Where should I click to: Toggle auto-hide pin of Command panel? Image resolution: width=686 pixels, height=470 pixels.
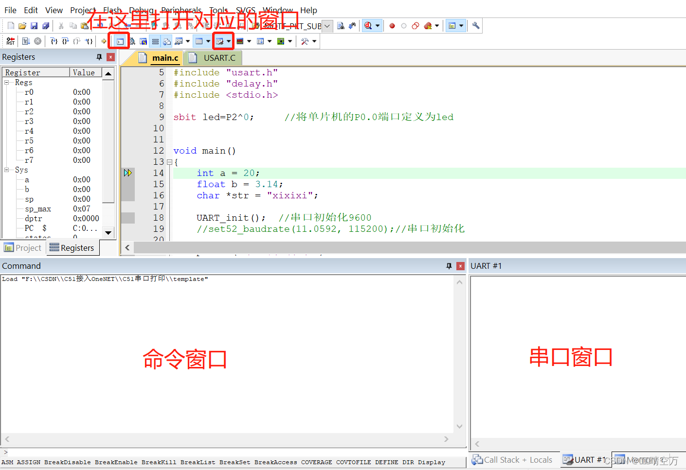(449, 266)
